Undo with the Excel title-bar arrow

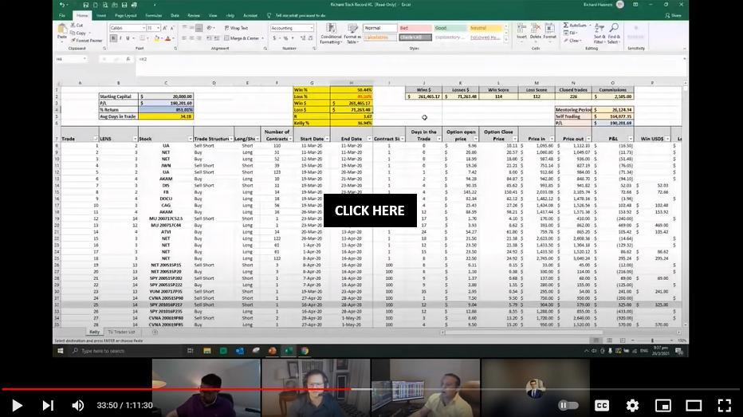(x=62, y=5)
